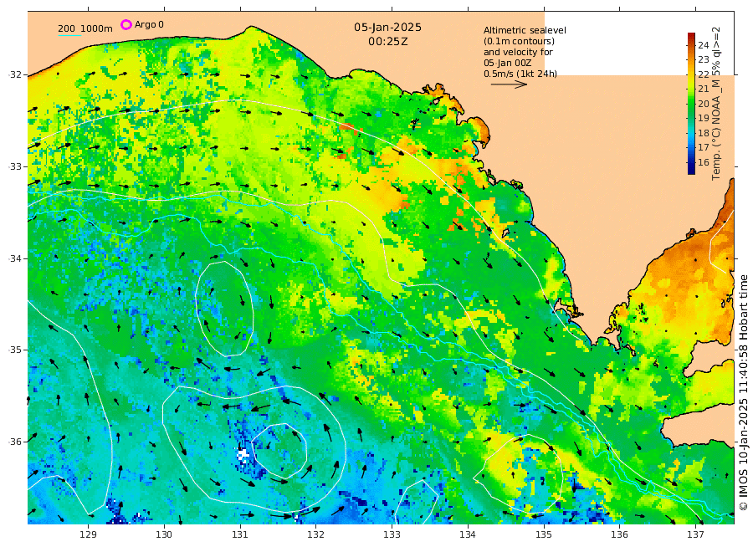Click the latitude axis label -35
Screen dimensions: 753x552
tap(15, 350)
